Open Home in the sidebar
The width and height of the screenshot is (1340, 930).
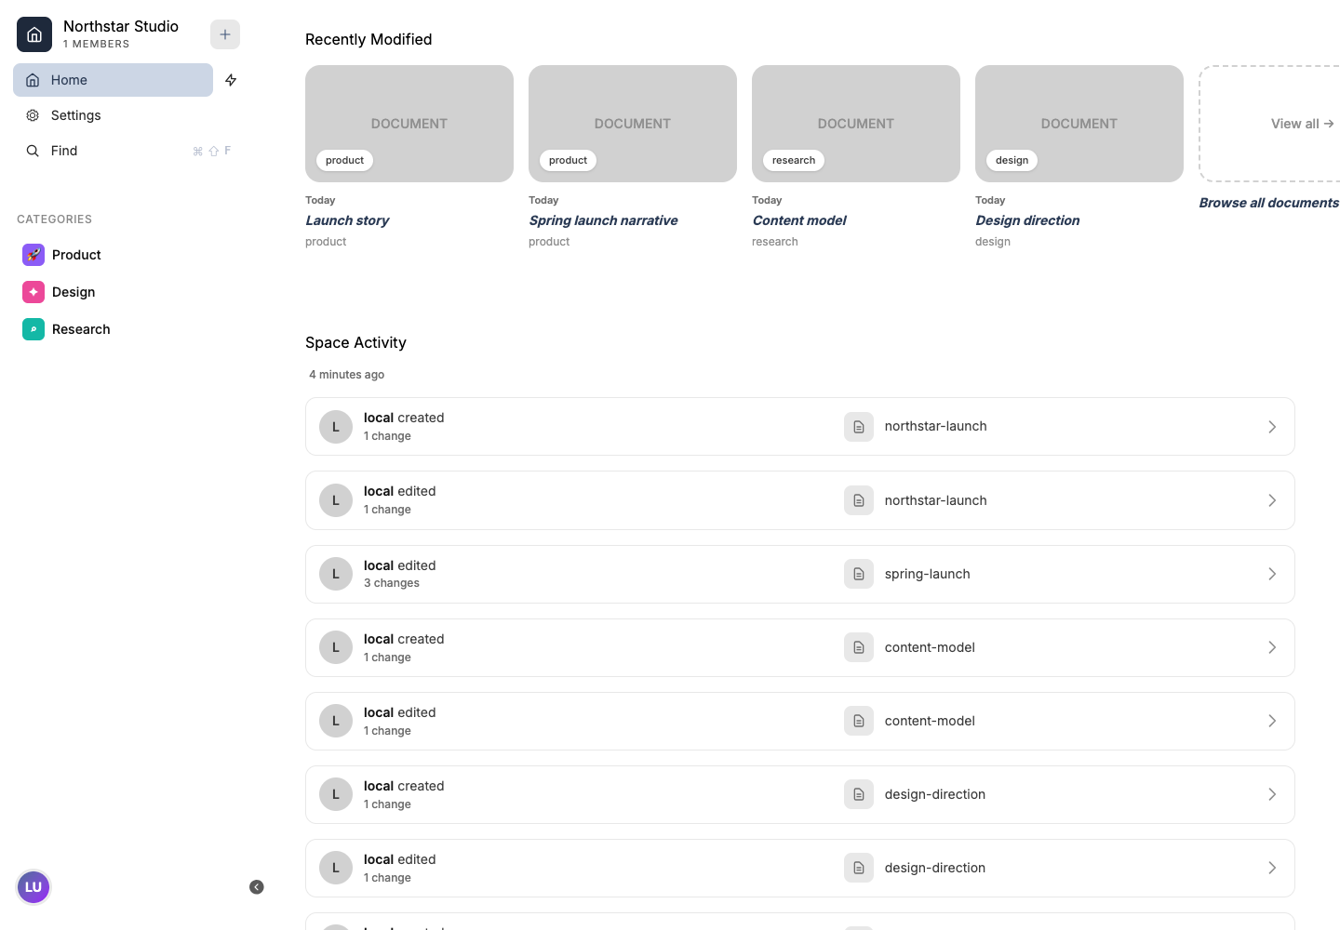113,80
